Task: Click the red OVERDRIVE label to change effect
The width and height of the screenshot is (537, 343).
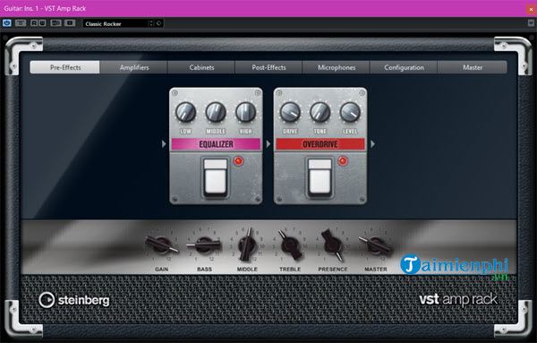Action: [320, 144]
